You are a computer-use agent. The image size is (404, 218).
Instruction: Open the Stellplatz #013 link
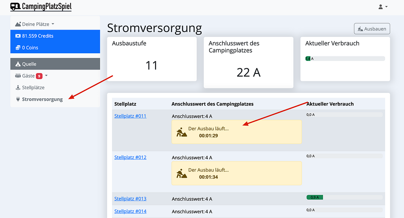tap(130, 199)
